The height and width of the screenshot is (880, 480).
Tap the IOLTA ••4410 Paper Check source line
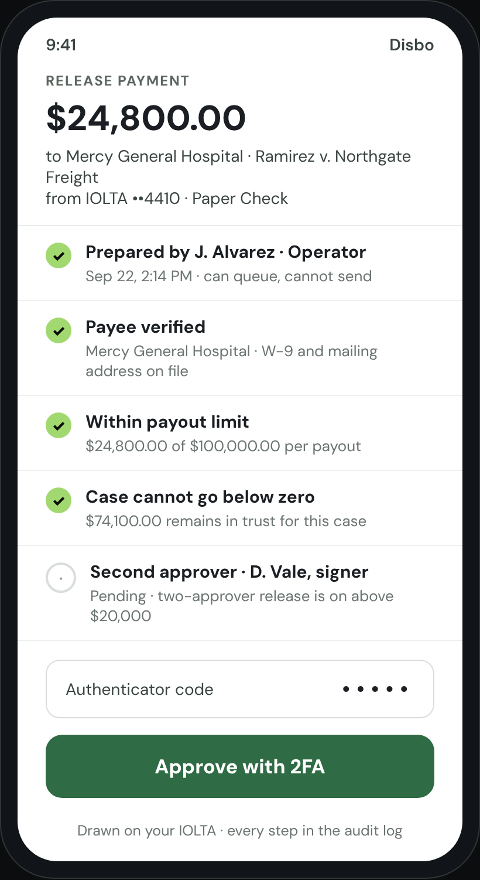[167, 199]
